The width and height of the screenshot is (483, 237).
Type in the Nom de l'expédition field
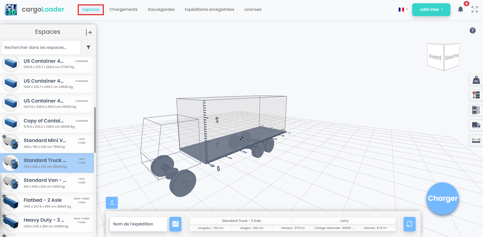coord(138,224)
